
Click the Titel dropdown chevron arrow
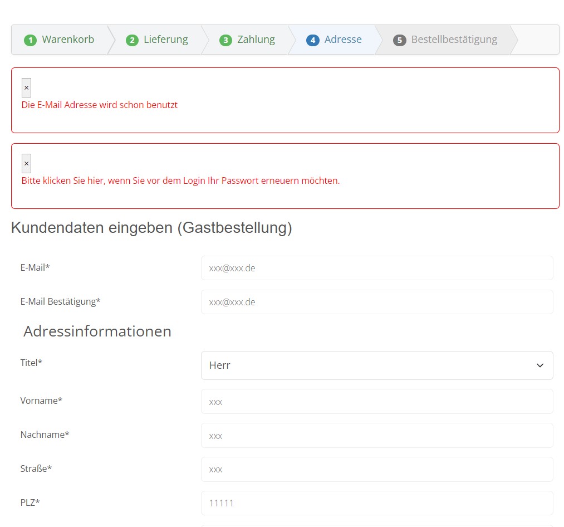click(540, 365)
